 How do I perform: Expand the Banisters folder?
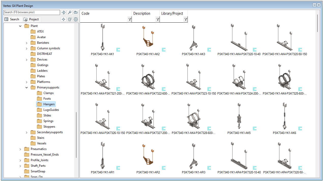[x=27, y=43]
